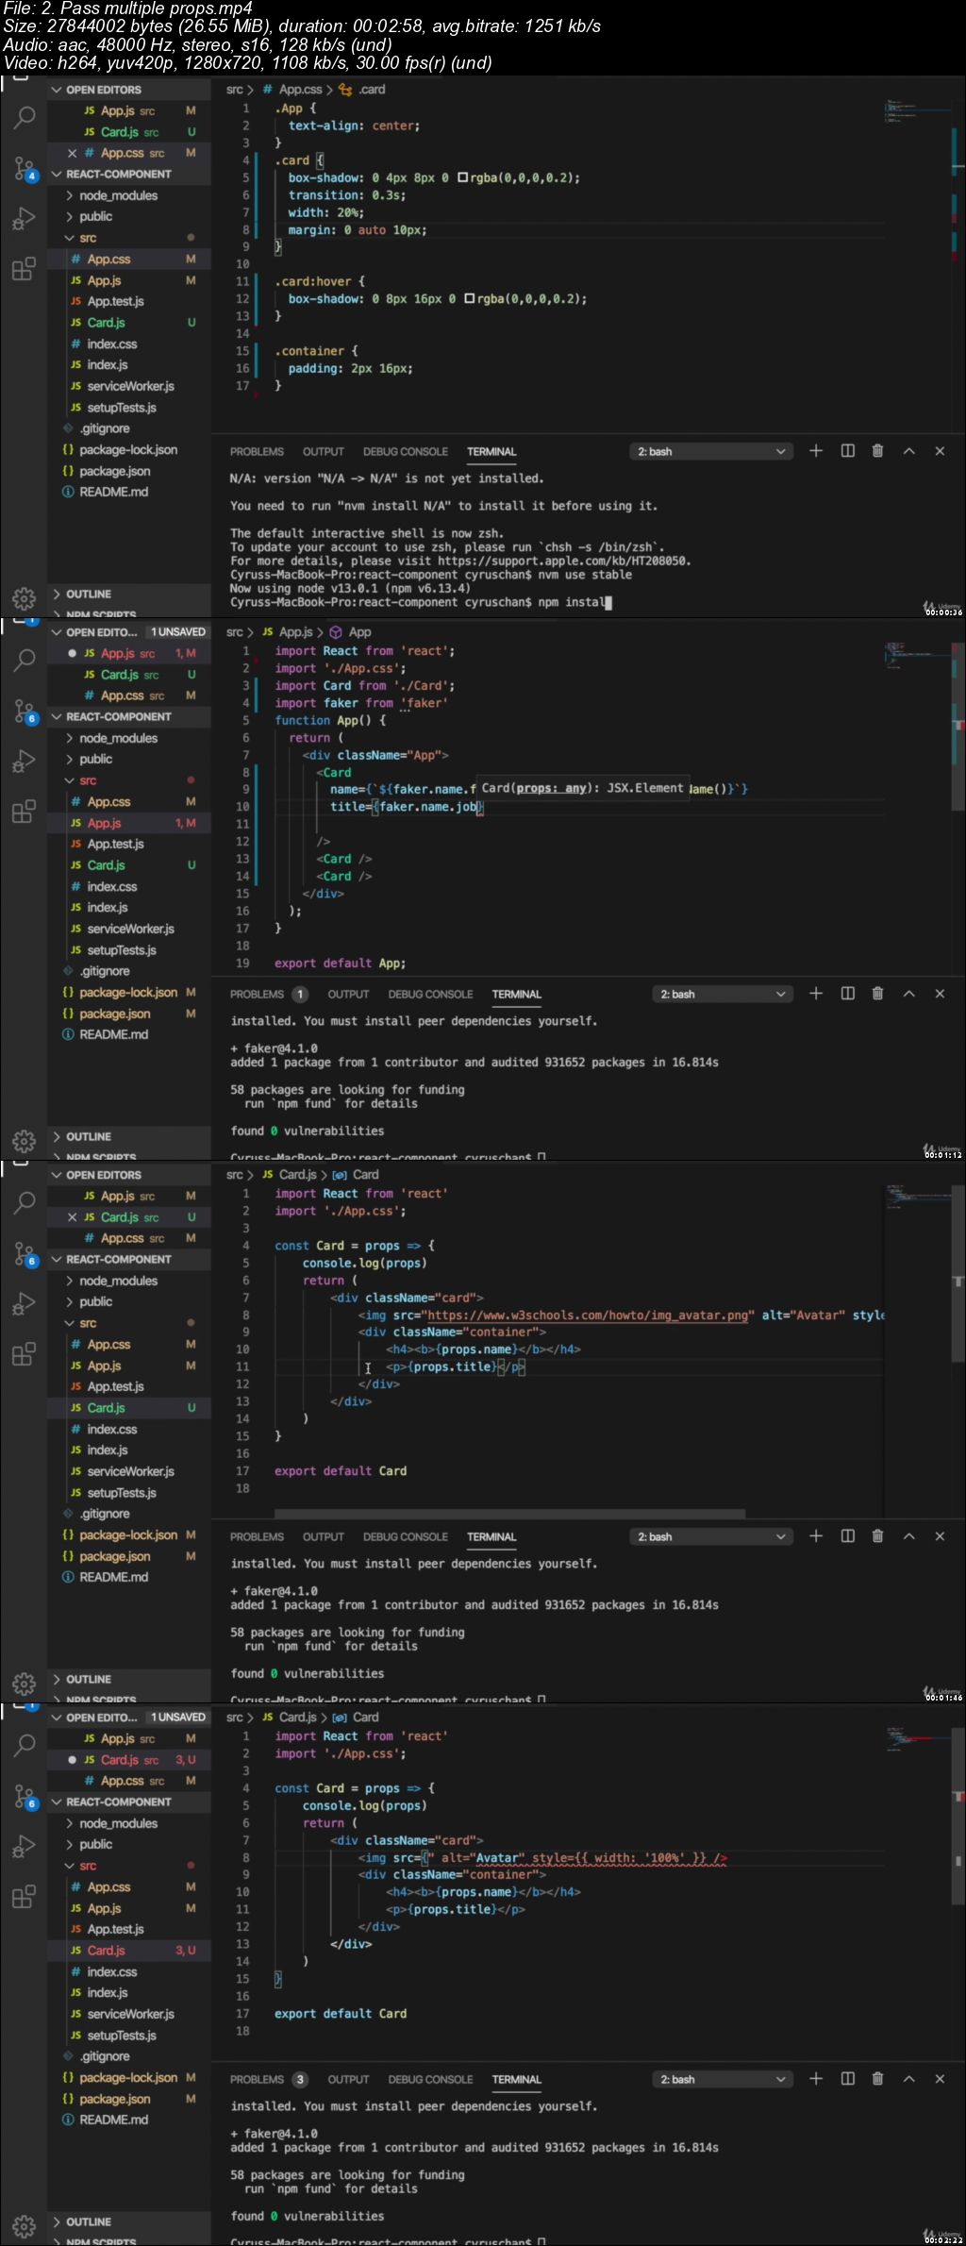The image size is (966, 2246).
Task: Add new terminal in the 00:01:12 frame
Action: point(816,994)
